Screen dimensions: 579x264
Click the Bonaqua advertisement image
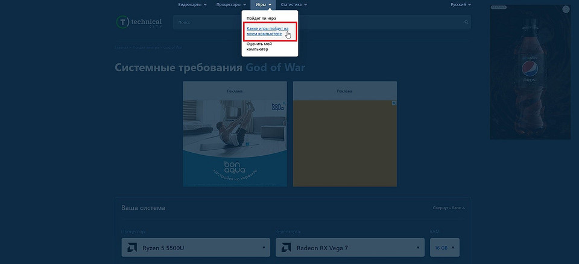[235, 143]
